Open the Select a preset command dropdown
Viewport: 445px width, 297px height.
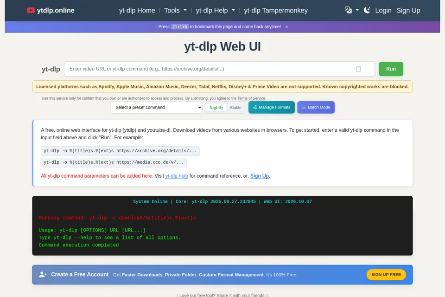pyautogui.click(x=156, y=108)
